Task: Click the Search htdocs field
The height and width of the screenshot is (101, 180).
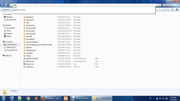Action: click(171, 5)
